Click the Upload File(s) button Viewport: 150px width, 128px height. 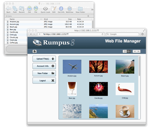coord(44,59)
